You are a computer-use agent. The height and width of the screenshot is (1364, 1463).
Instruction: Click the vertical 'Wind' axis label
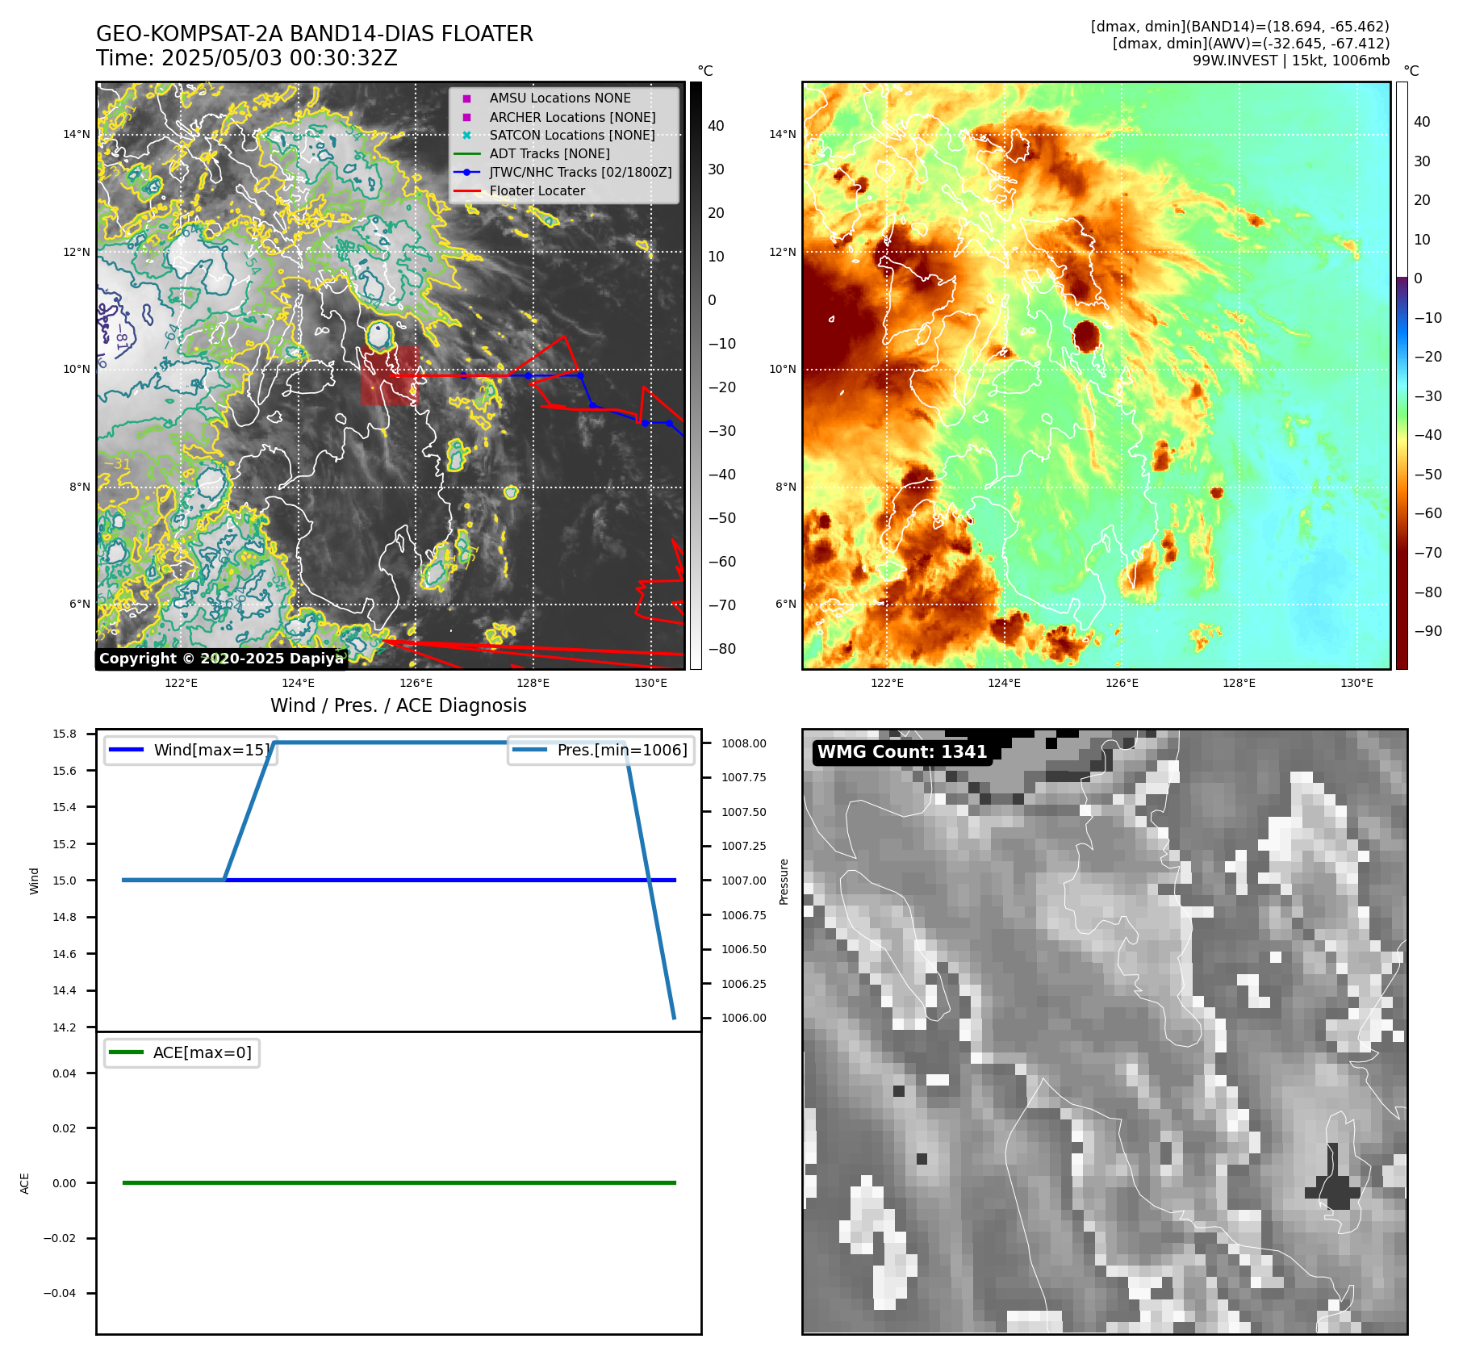click(x=34, y=881)
